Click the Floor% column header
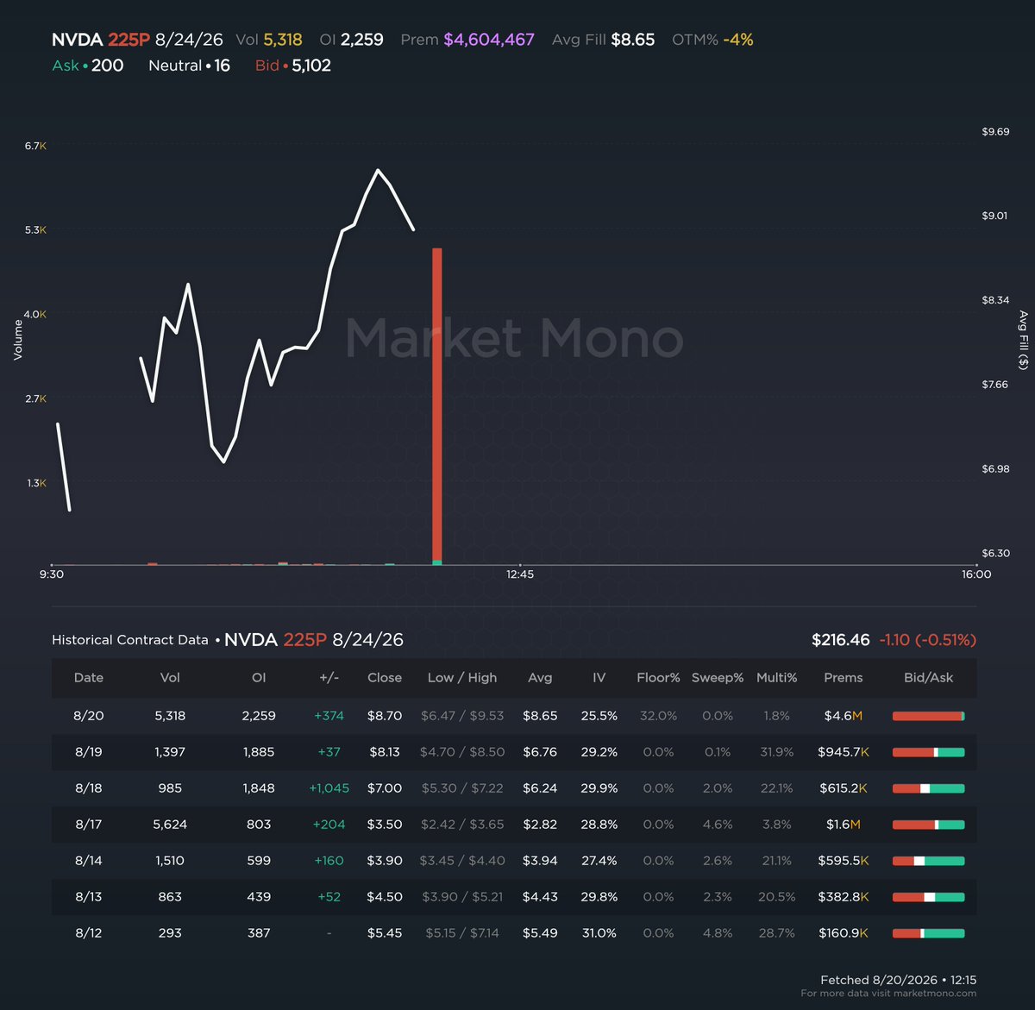 point(658,678)
